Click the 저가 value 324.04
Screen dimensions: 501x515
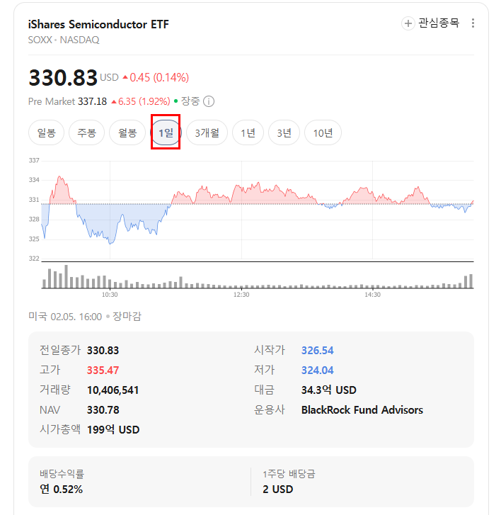click(x=317, y=370)
